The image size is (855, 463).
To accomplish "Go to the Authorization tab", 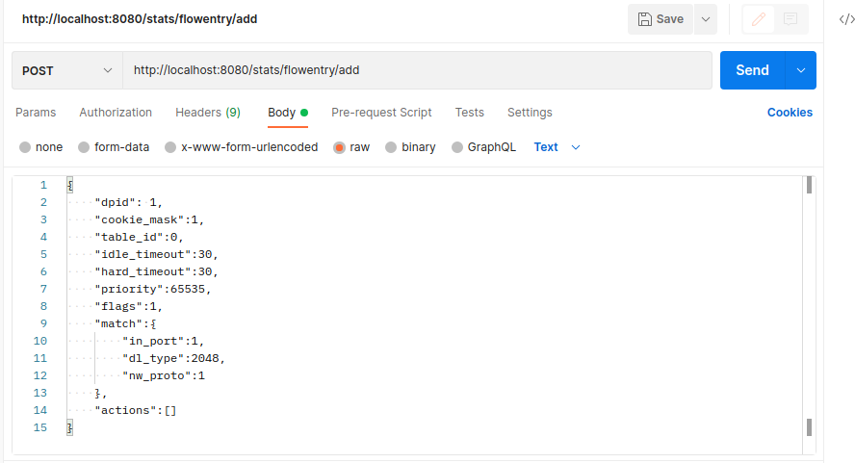I will coord(116,113).
